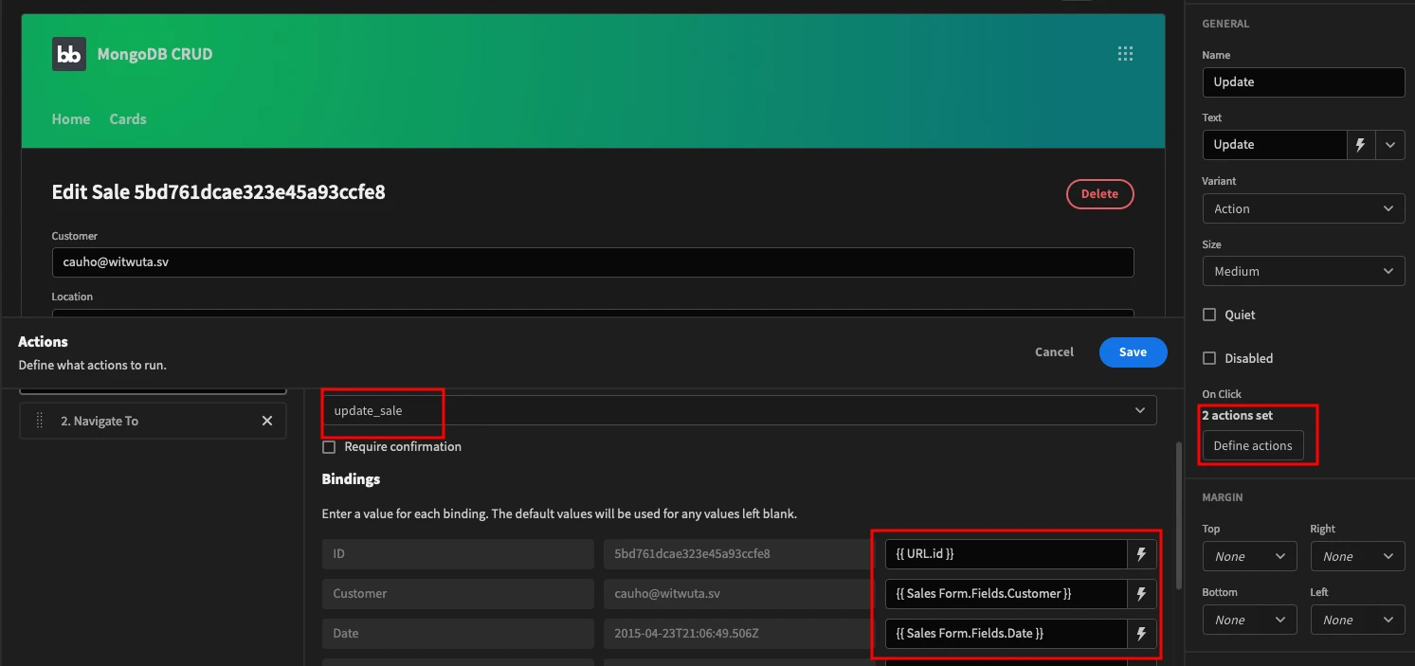Open the Variant dropdown

coord(1303,208)
